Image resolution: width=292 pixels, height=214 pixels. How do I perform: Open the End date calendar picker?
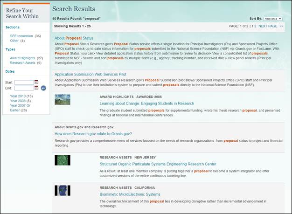click(x=36, y=88)
